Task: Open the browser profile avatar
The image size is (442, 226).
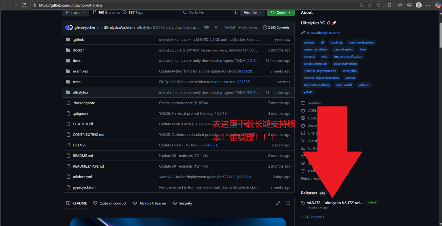Action: click(419, 5)
